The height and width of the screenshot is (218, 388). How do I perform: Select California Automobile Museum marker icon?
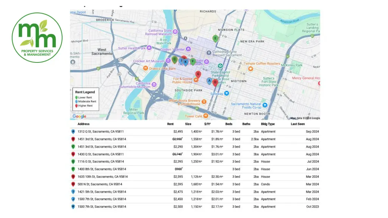pyautogui.click(x=154, y=85)
